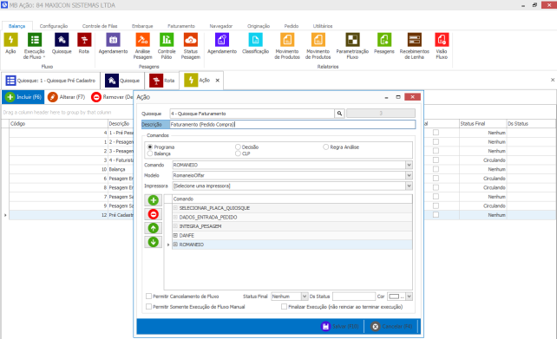Switch to Controle de Filas ribbon tab

tap(100, 26)
